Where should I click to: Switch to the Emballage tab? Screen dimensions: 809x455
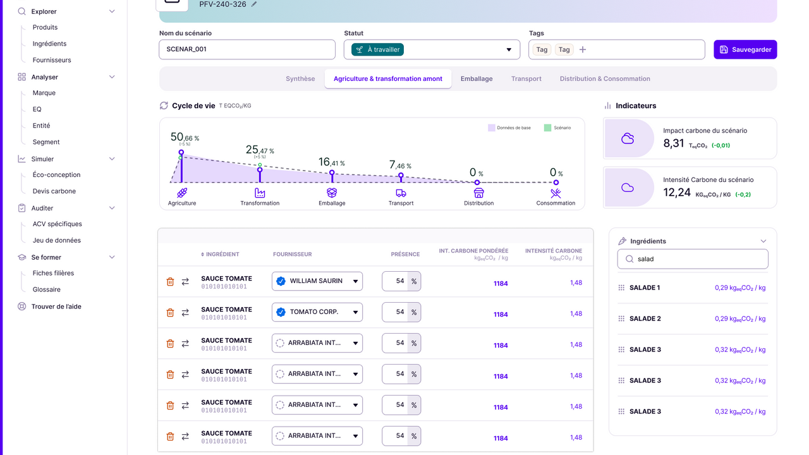[477, 79]
